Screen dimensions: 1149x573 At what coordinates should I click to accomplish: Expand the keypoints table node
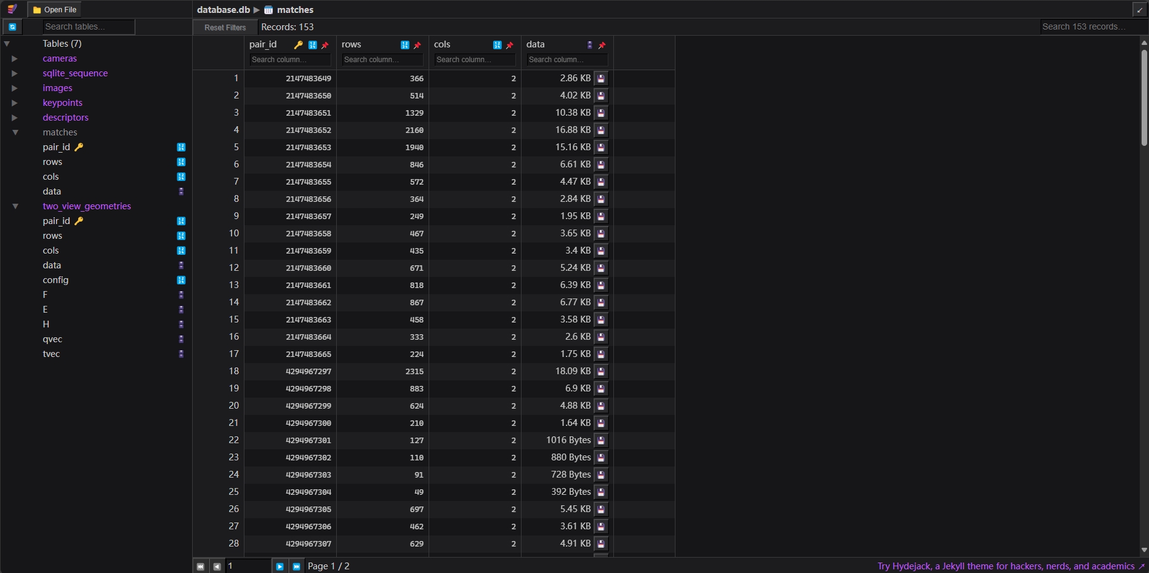click(x=15, y=103)
